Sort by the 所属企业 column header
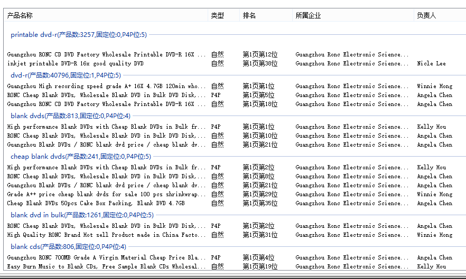This screenshot has width=466, height=279. (x=353, y=15)
